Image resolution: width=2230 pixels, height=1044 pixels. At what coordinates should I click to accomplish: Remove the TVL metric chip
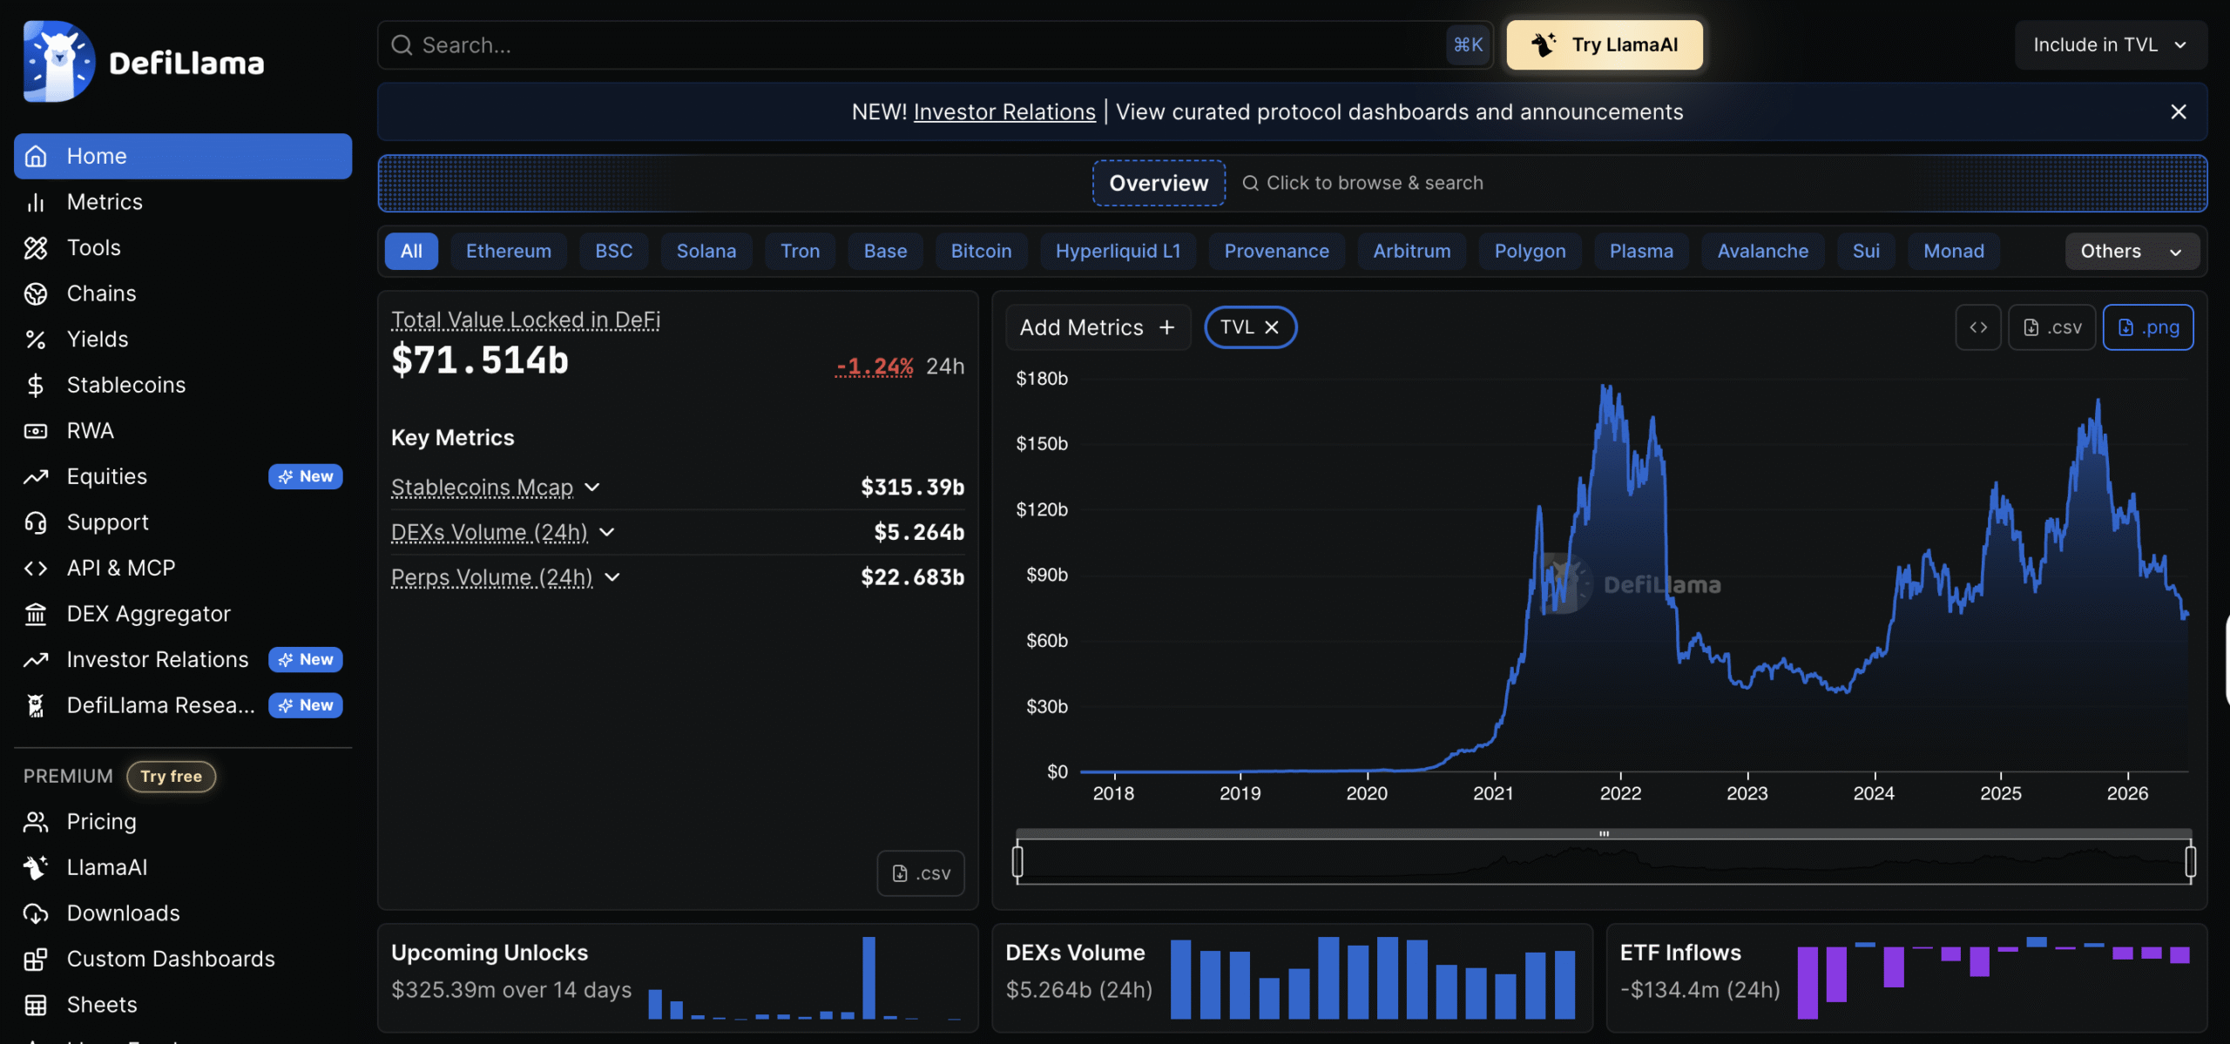[1271, 327]
